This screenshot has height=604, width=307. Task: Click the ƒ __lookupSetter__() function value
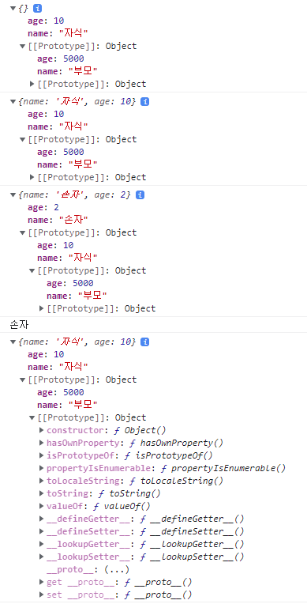point(192,557)
